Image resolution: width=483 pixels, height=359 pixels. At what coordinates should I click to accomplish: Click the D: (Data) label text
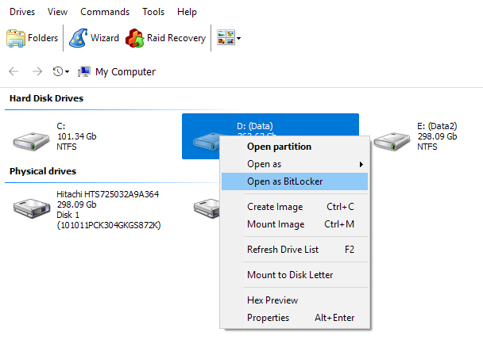point(255,126)
